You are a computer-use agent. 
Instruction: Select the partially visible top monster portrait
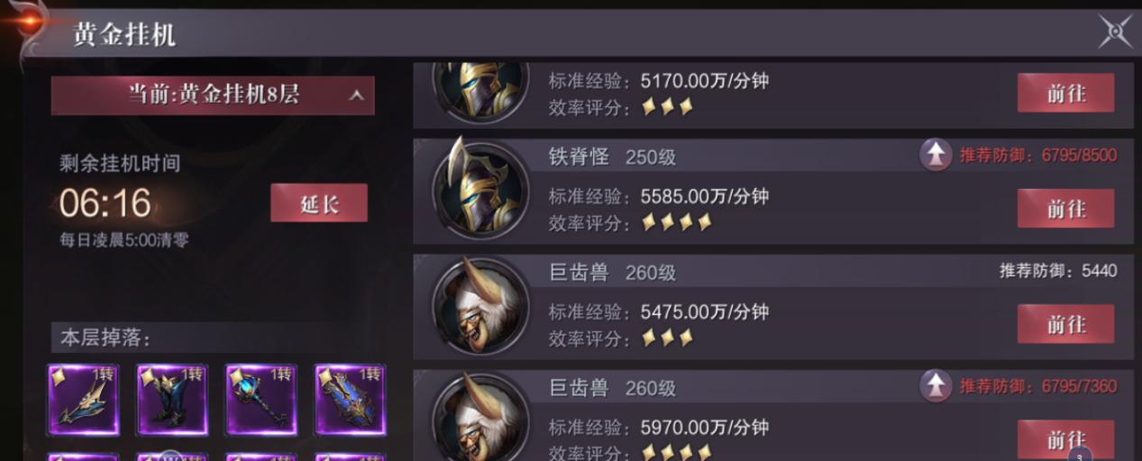point(480,90)
